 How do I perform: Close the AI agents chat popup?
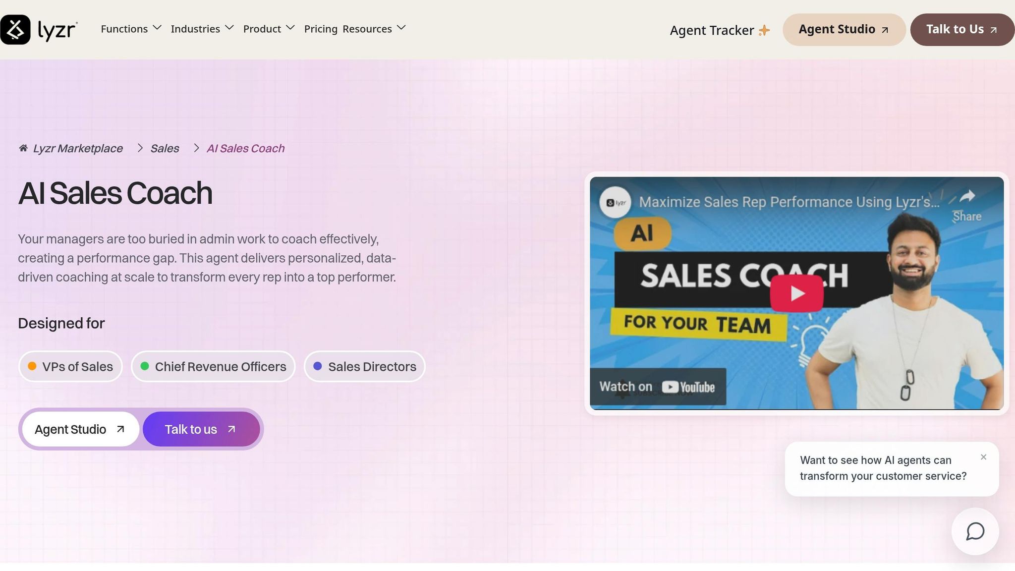coord(983,457)
